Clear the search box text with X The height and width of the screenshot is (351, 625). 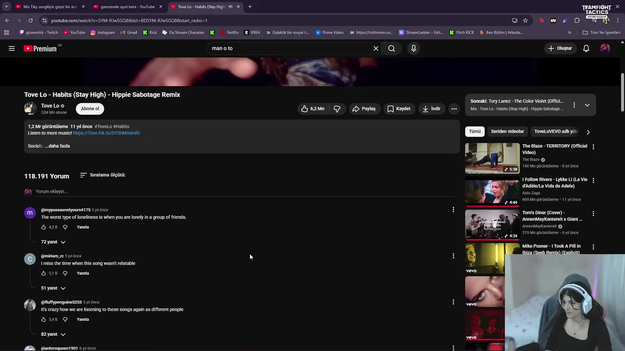pyautogui.click(x=376, y=48)
